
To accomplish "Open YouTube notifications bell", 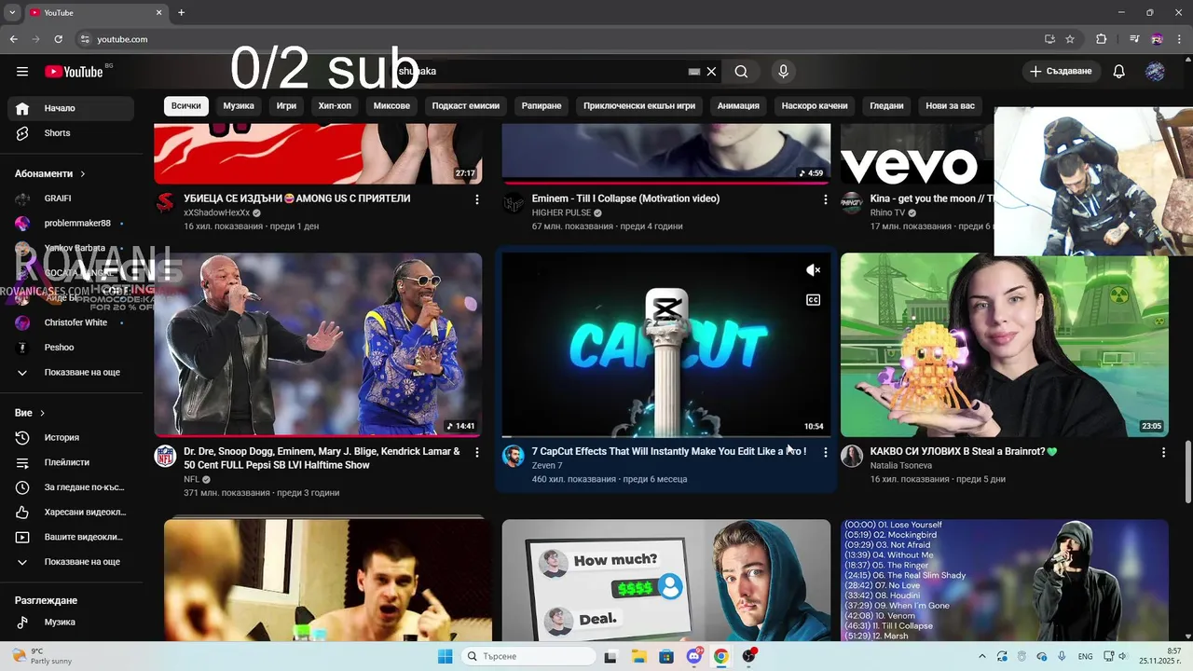I will (x=1119, y=72).
